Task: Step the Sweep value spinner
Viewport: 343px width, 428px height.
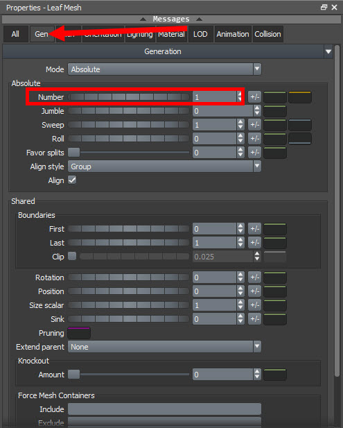Action: click(240, 125)
